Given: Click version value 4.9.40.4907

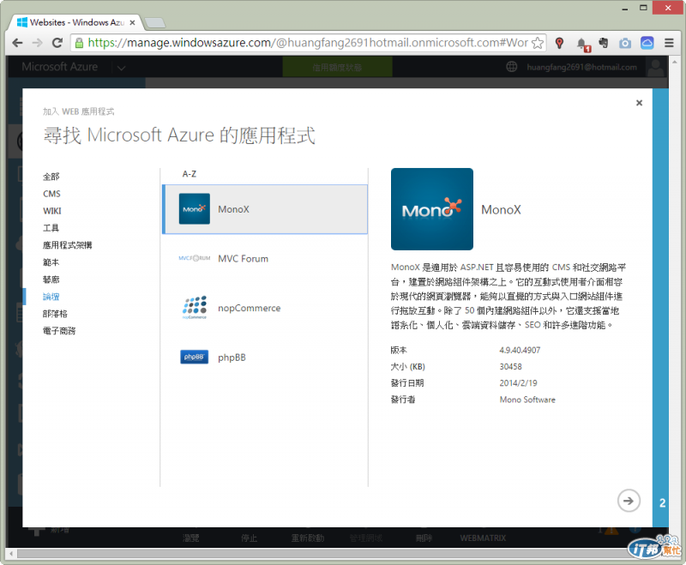Looking at the screenshot, I should coord(520,351).
